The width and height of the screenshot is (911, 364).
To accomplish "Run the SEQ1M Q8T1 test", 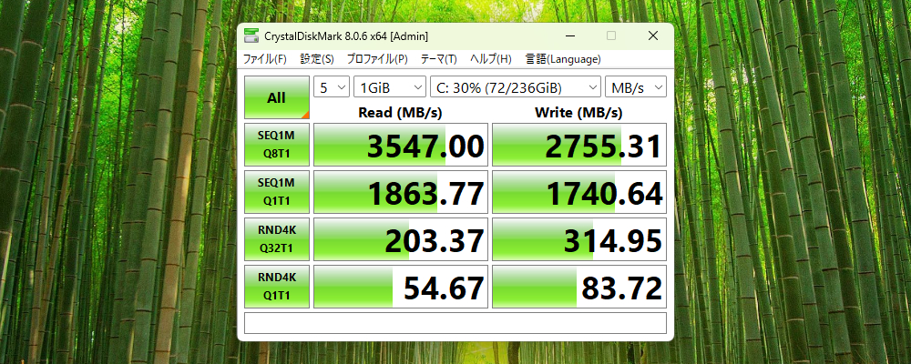I will tap(277, 145).
